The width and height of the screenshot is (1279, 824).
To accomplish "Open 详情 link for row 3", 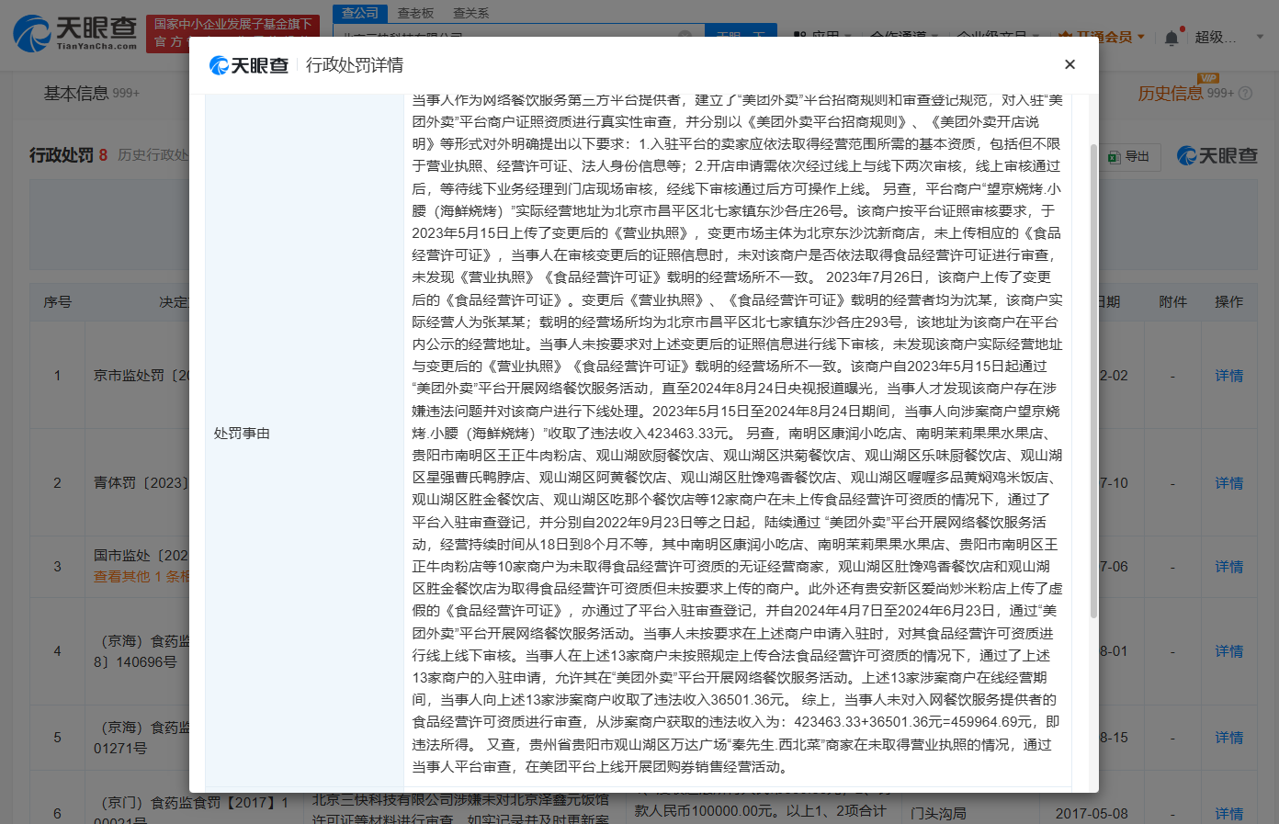I will click(x=1228, y=567).
